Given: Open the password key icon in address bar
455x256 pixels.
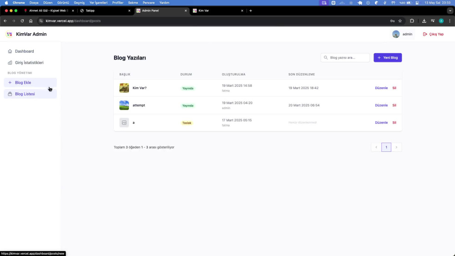Looking at the screenshot, I should click(392, 21).
